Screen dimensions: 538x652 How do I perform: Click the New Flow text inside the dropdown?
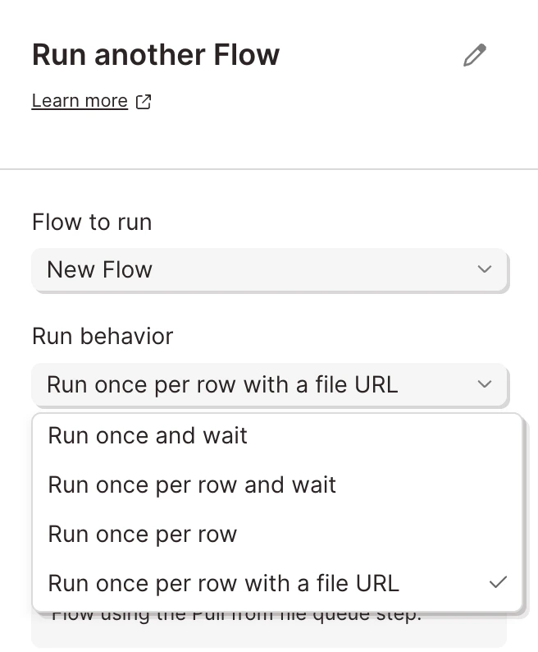(x=100, y=269)
